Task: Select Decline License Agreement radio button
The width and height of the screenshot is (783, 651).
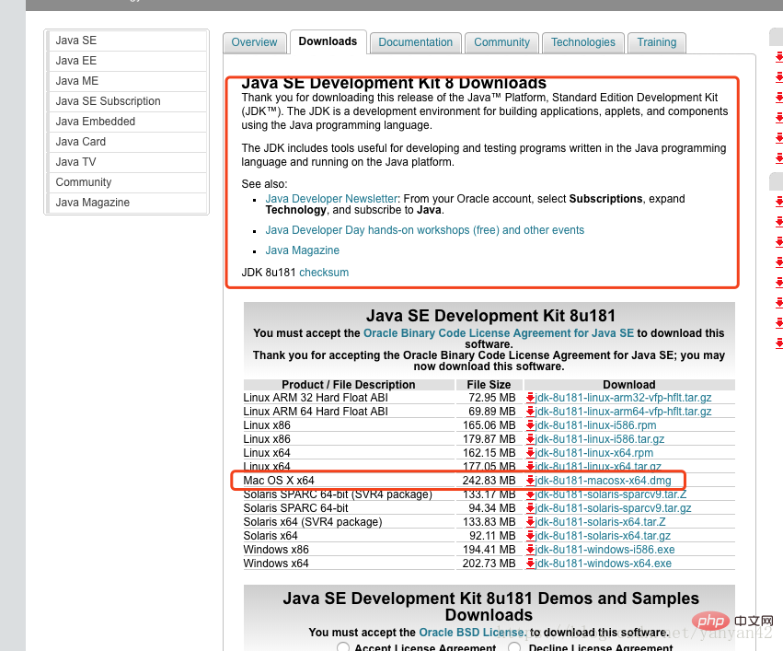Action: (514, 647)
